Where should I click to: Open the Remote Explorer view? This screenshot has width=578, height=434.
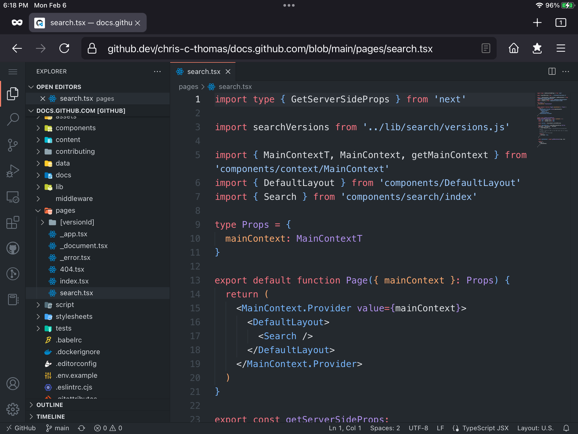pos(13,197)
